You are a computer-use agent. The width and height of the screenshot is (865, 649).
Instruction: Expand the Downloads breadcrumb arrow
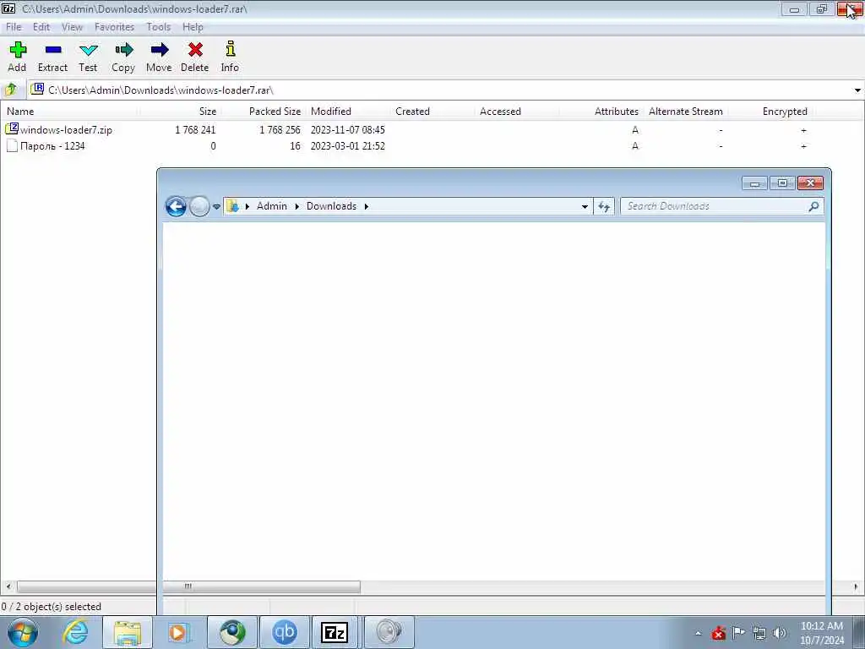pyautogui.click(x=366, y=206)
